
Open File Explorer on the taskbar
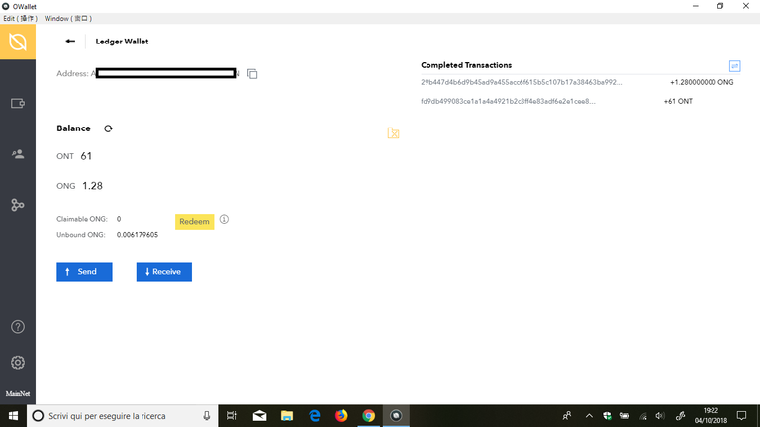287,416
